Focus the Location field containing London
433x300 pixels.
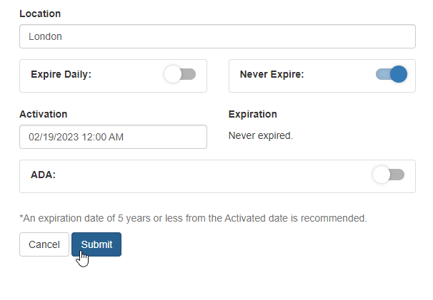(x=217, y=36)
